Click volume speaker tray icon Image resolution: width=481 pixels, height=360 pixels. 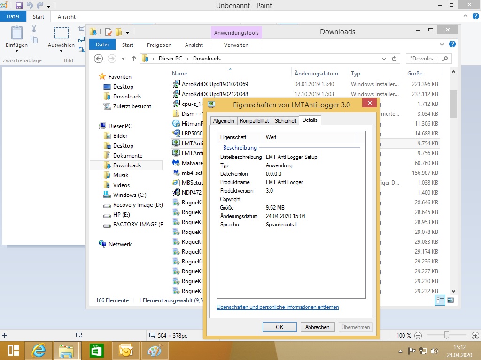click(x=434, y=351)
